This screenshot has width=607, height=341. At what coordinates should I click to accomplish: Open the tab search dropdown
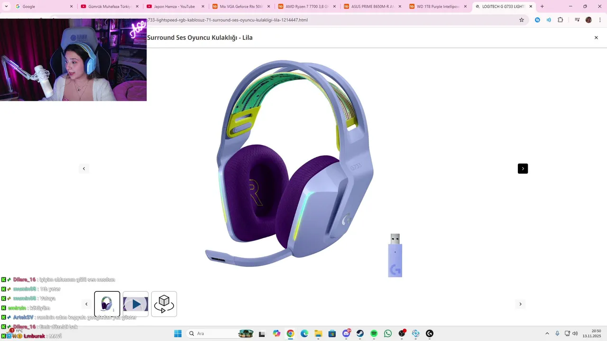(x=6, y=7)
